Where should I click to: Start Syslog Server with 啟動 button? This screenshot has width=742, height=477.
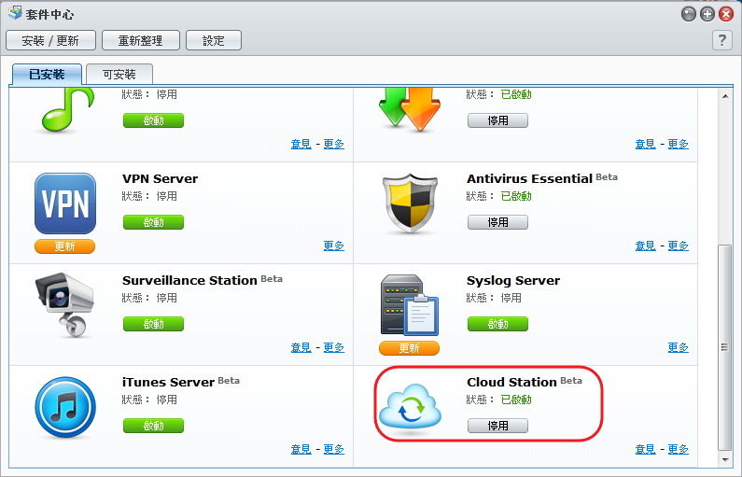point(497,324)
